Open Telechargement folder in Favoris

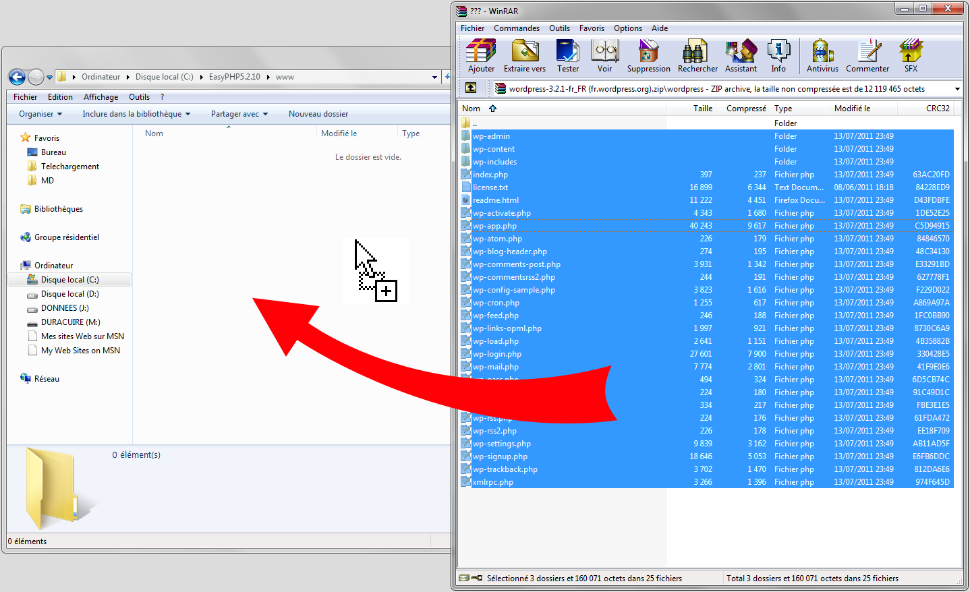(63, 167)
